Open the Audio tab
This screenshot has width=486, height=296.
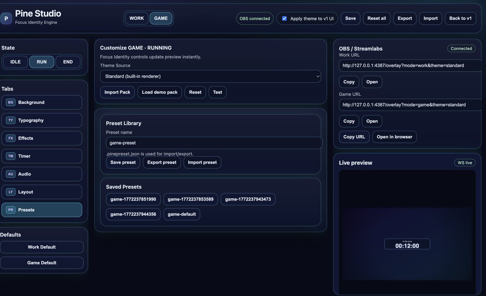click(42, 174)
